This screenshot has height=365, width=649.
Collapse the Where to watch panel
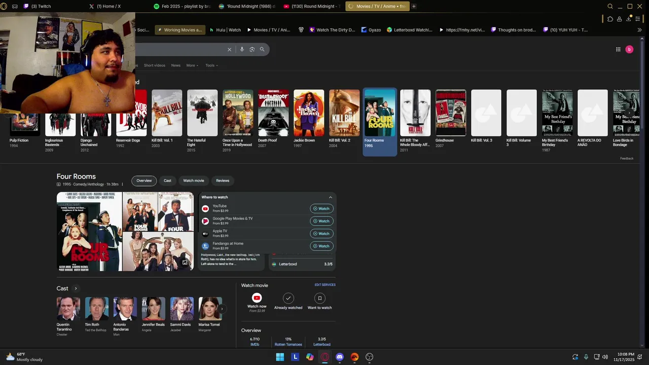point(331,197)
